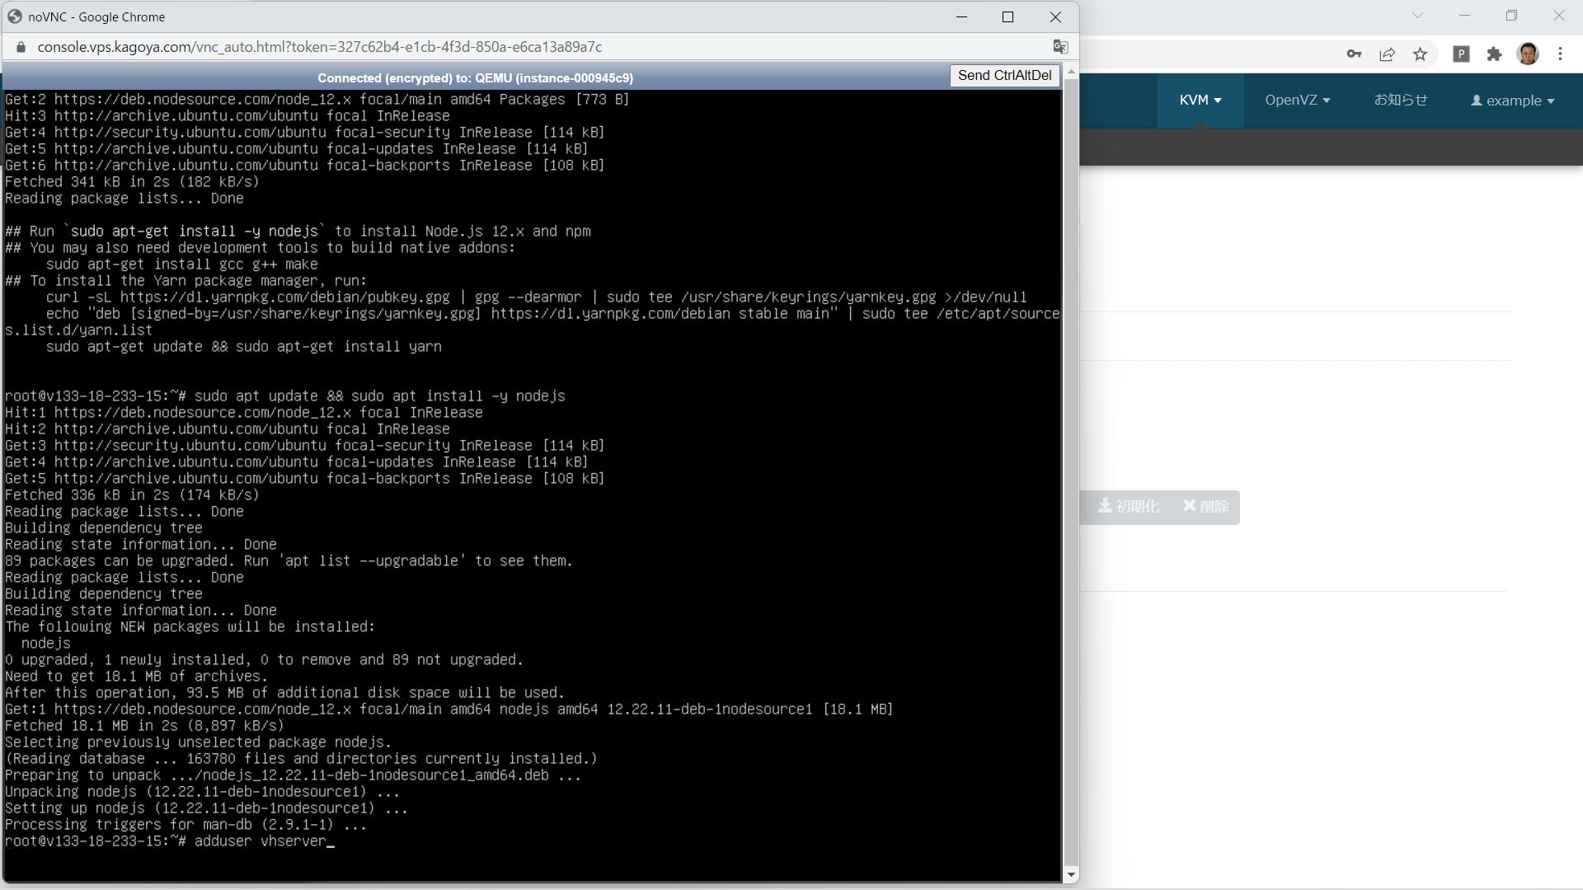The height and width of the screenshot is (890, 1583).
Task: Open the Chrome three-dot menu
Action: pyautogui.click(x=1560, y=54)
